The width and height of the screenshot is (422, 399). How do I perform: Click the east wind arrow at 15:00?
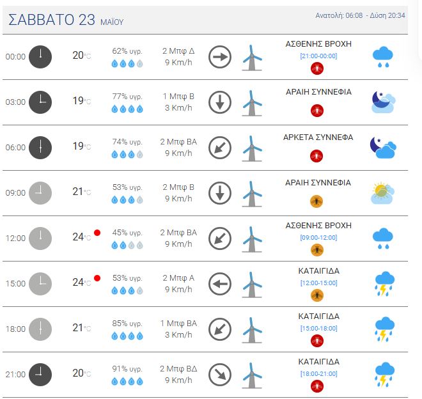pyautogui.click(x=220, y=284)
